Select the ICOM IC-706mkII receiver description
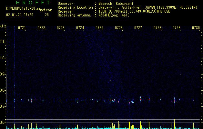Screen dimensions: 203x129 coord(134,11)
